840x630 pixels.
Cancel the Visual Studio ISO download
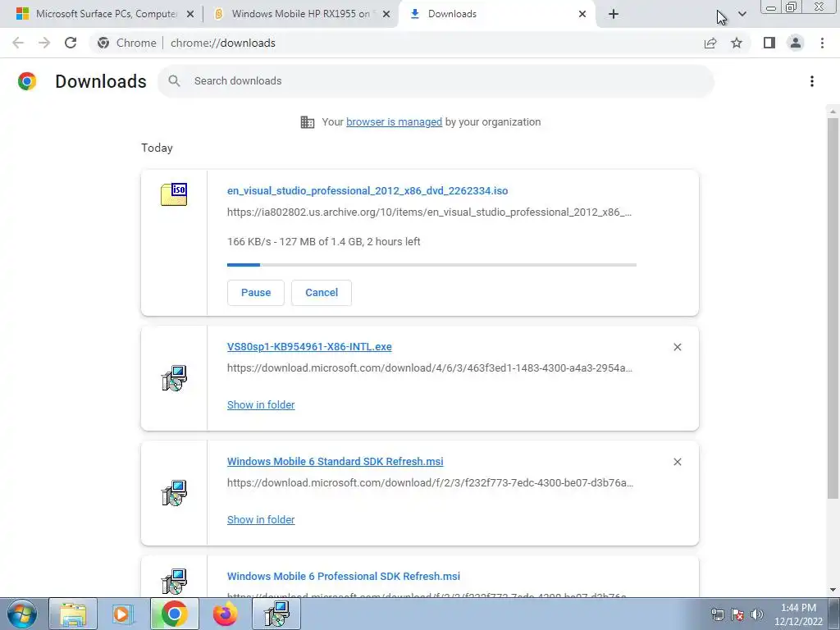pyautogui.click(x=322, y=293)
